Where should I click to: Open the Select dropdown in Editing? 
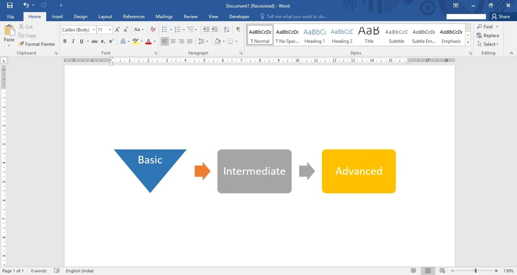tap(488, 44)
